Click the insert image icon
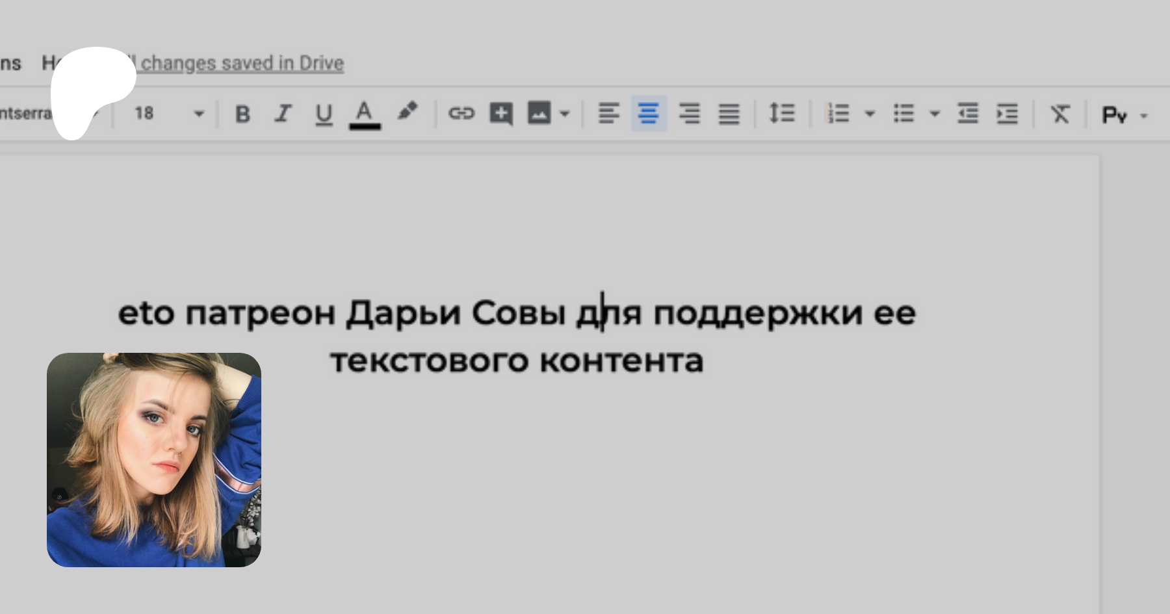The image size is (1170, 614). [539, 114]
